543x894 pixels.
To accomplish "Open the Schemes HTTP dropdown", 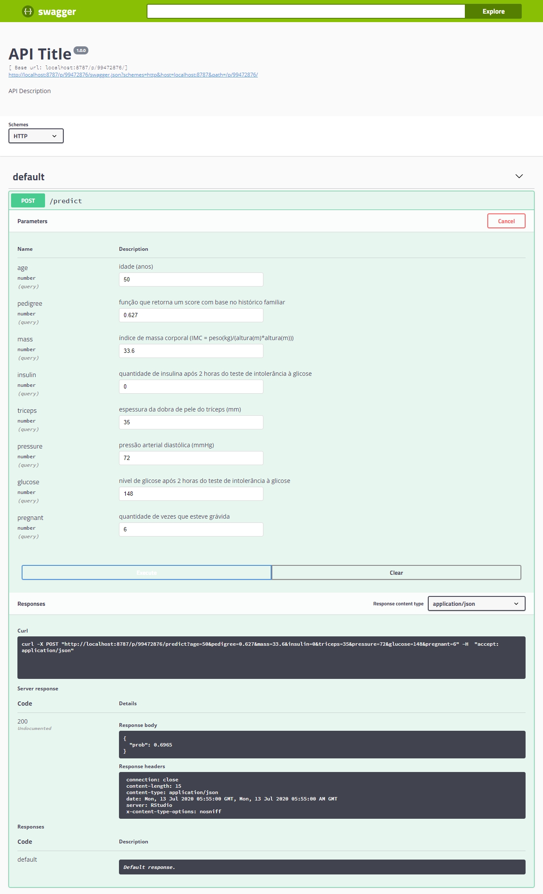I will [36, 136].
